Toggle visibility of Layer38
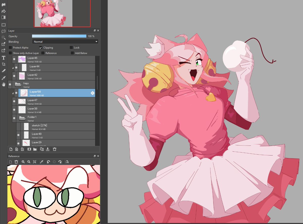 pyautogui.click(x=14, y=110)
